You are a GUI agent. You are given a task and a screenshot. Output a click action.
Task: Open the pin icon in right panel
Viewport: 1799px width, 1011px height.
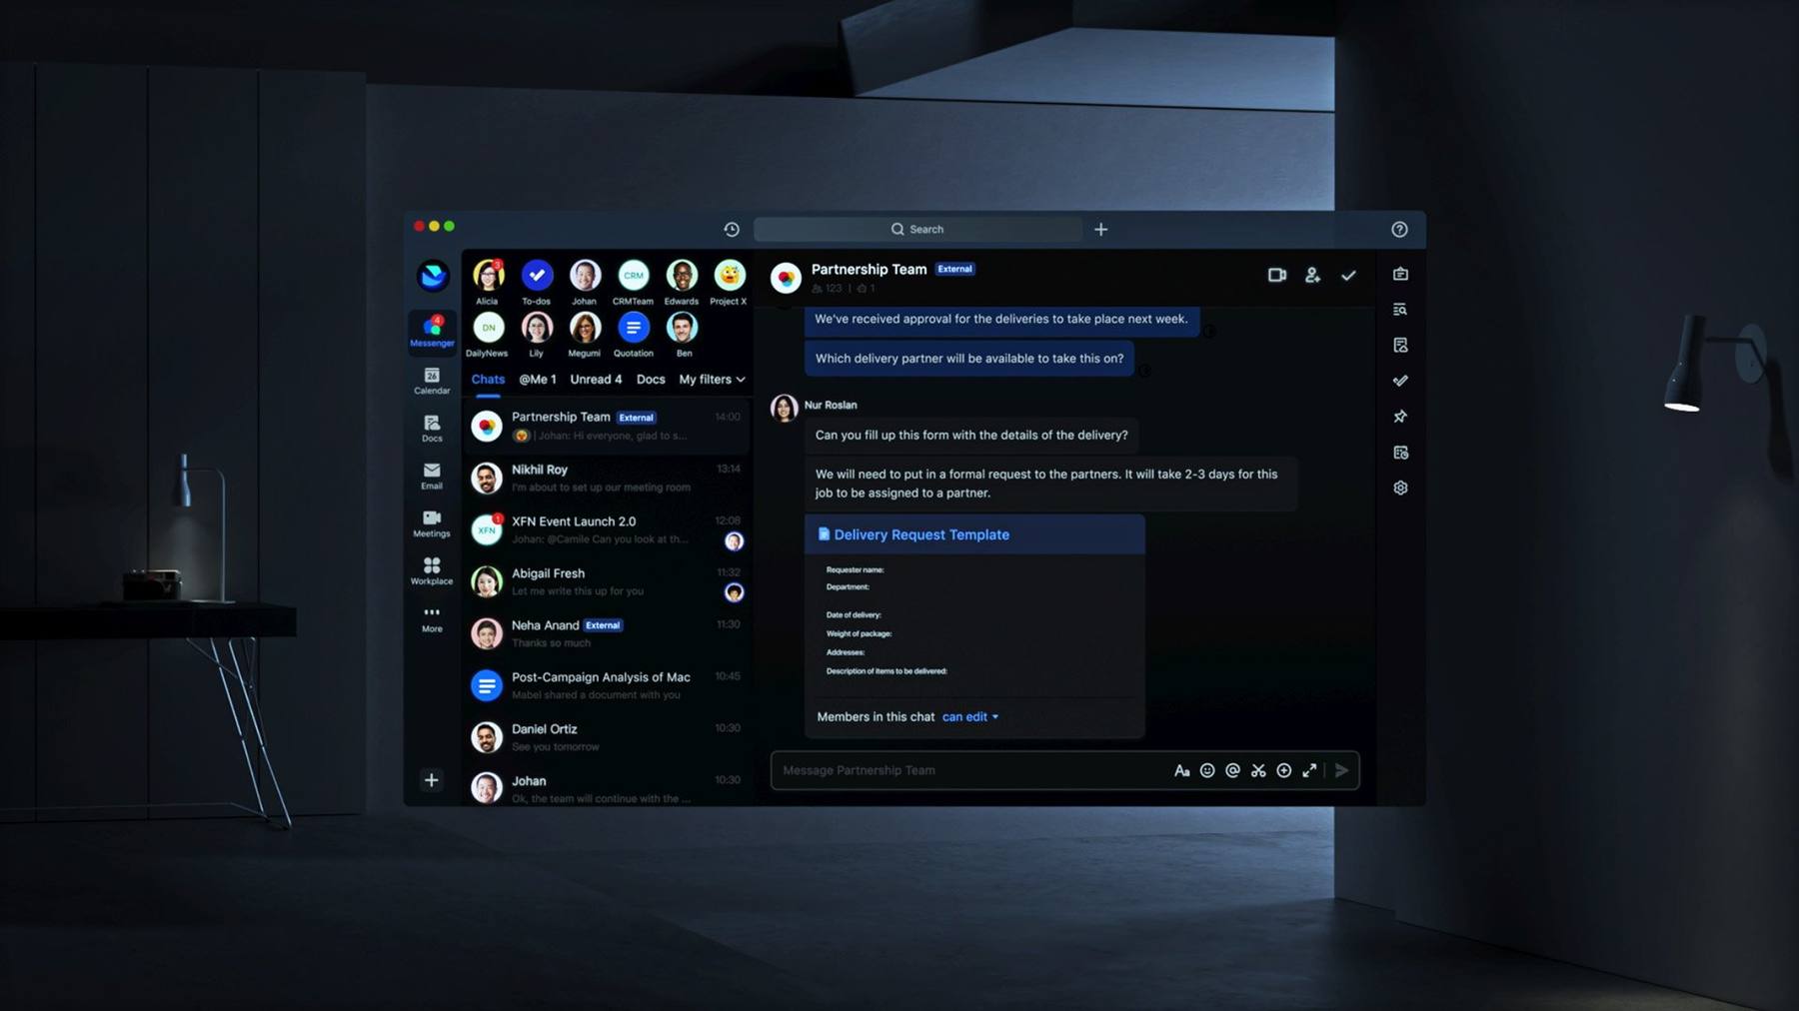tap(1400, 417)
